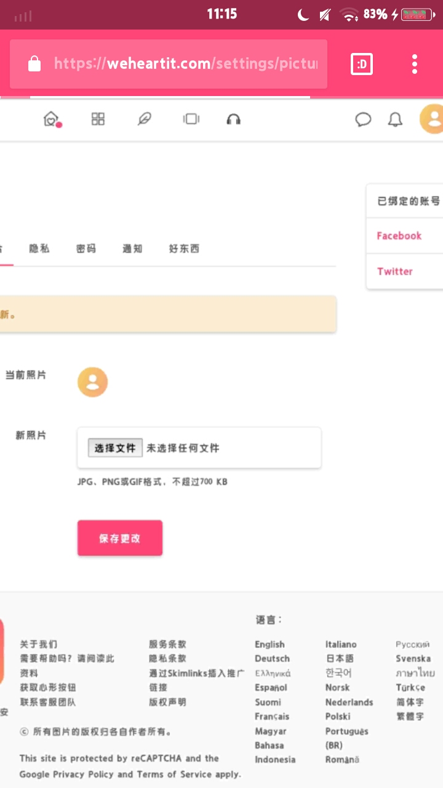The width and height of the screenshot is (443, 788).
Task: Click the current photo avatar thumbnail
Action: pos(92,382)
